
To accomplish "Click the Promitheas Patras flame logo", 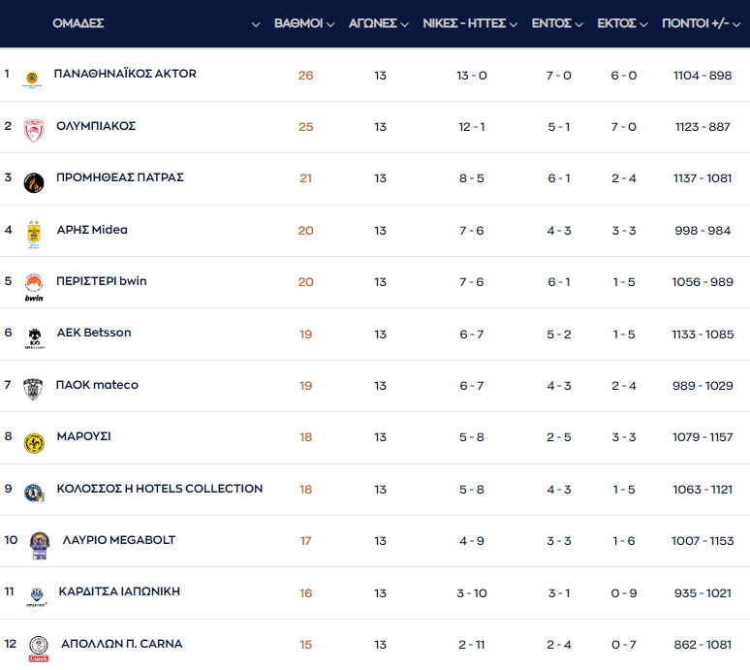I will pyautogui.click(x=34, y=182).
